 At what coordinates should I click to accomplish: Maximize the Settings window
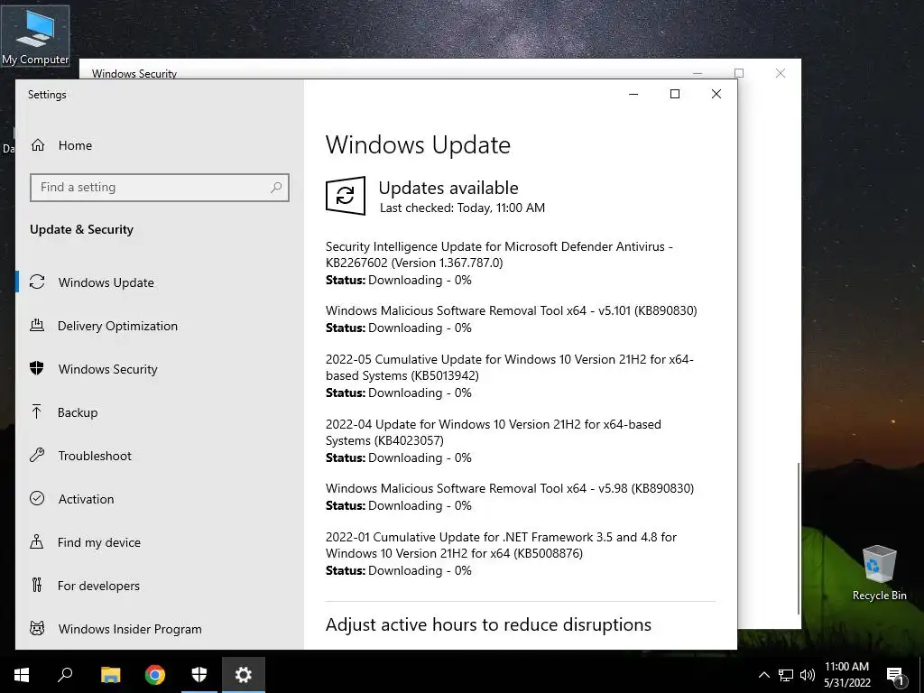point(675,94)
